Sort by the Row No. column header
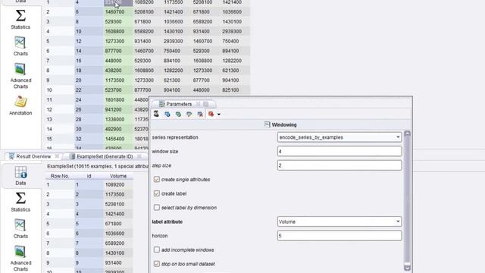 click(x=60, y=176)
